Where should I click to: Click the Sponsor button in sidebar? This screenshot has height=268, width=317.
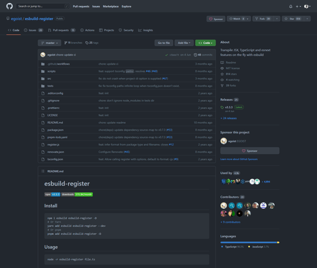[250, 151]
